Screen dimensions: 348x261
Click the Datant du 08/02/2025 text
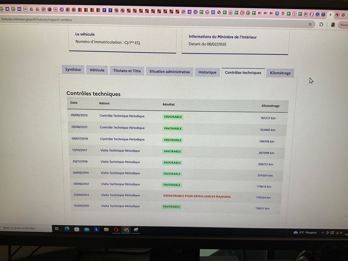207,44
